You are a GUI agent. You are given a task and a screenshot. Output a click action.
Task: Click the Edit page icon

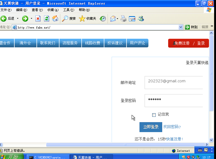point(132,19)
